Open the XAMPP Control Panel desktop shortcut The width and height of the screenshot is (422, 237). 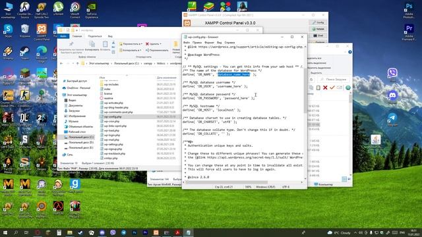pyautogui.click(x=42, y=32)
